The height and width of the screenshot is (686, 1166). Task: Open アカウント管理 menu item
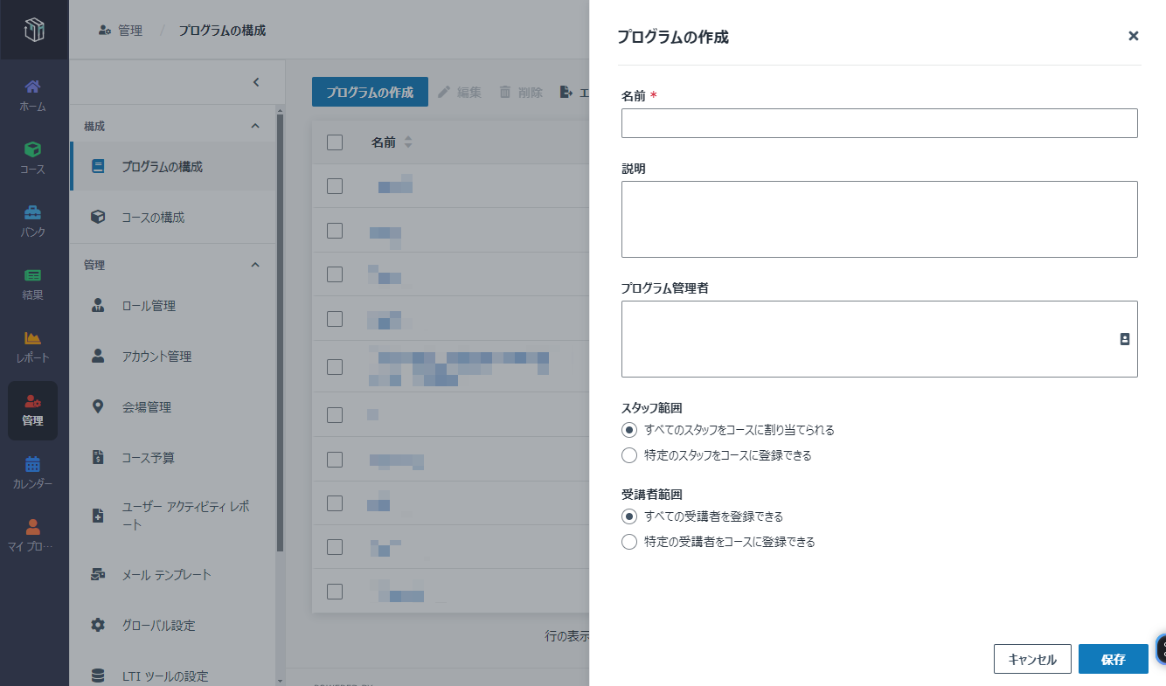tap(173, 357)
